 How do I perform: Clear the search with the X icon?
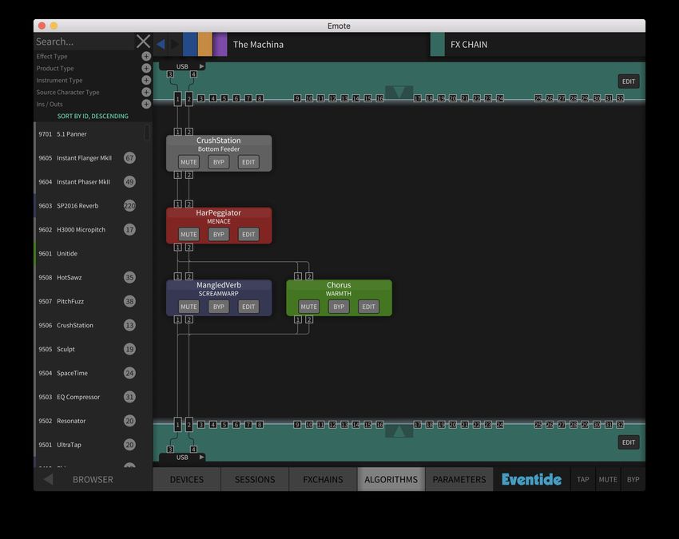pos(143,42)
